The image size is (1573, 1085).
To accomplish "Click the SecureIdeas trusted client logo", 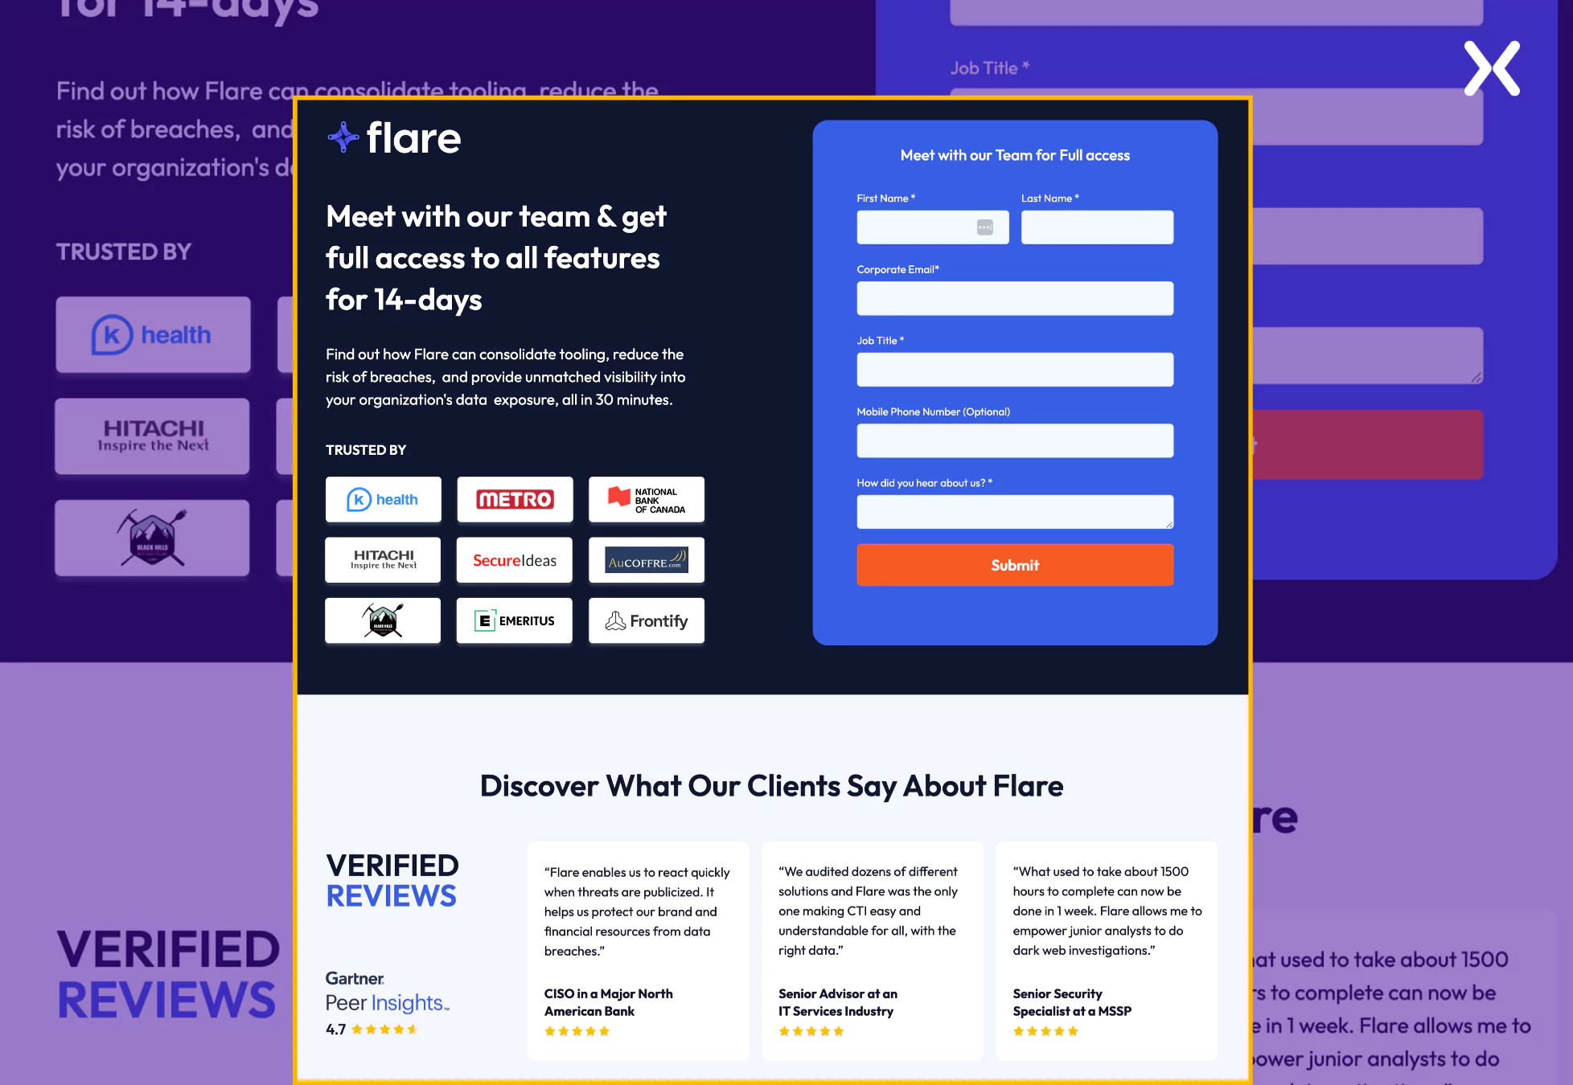I will [515, 559].
